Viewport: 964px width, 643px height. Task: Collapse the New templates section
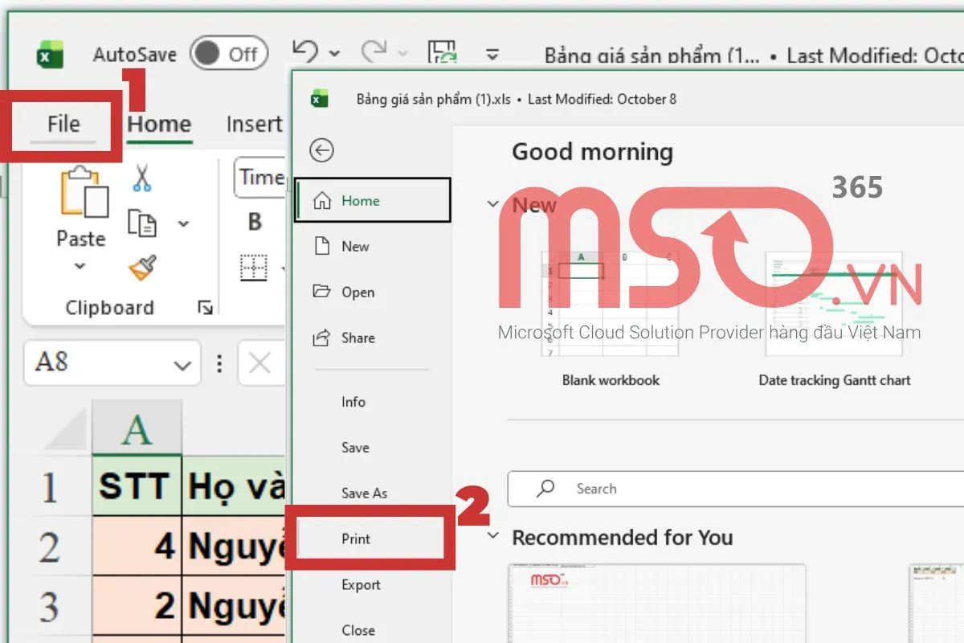493,204
